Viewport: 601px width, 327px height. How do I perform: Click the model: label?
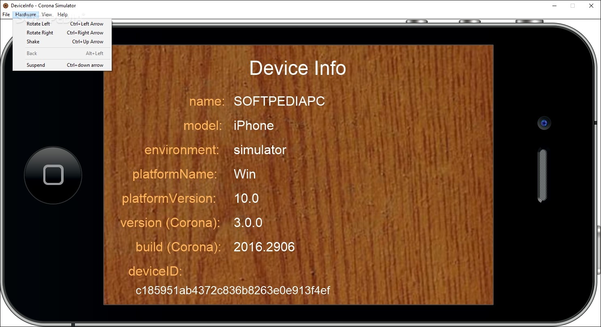click(x=203, y=125)
